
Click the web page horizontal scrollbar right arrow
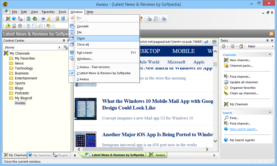tap(207, 149)
